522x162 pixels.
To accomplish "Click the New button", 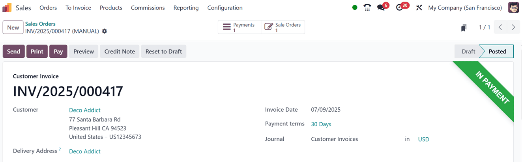I will click(x=13, y=27).
